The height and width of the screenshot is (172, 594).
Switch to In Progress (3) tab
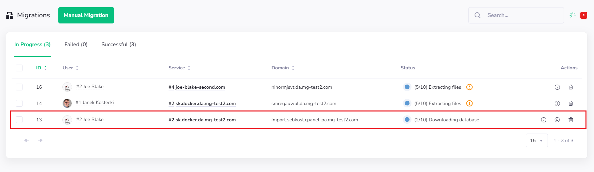pyautogui.click(x=32, y=45)
